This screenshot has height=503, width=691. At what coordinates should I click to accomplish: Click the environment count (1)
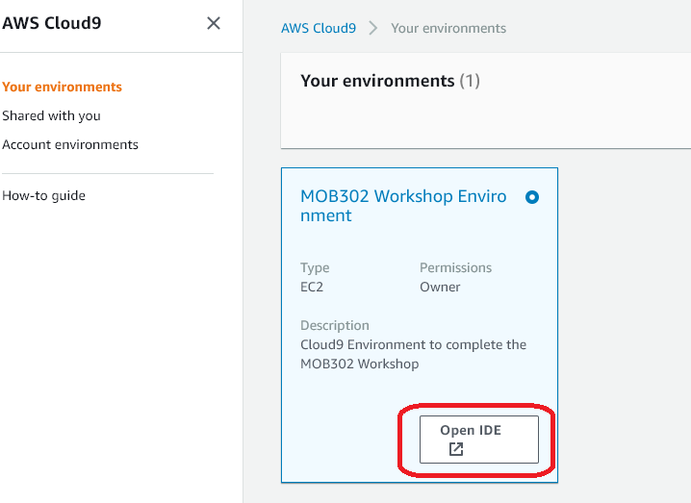470,81
